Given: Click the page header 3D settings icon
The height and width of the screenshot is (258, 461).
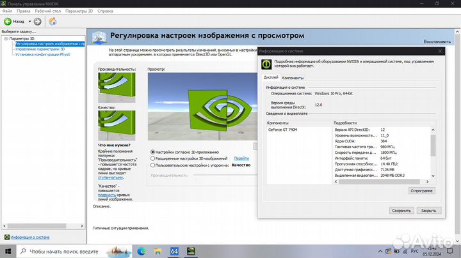Looking at the screenshot, I should (x=99, y=38).
